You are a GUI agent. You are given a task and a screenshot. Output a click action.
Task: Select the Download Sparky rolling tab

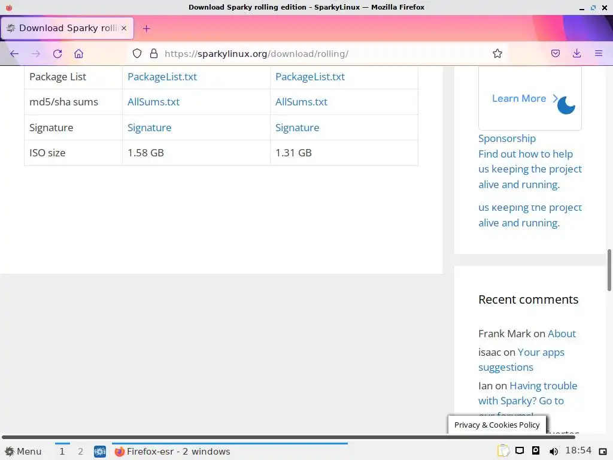point(67,28)
